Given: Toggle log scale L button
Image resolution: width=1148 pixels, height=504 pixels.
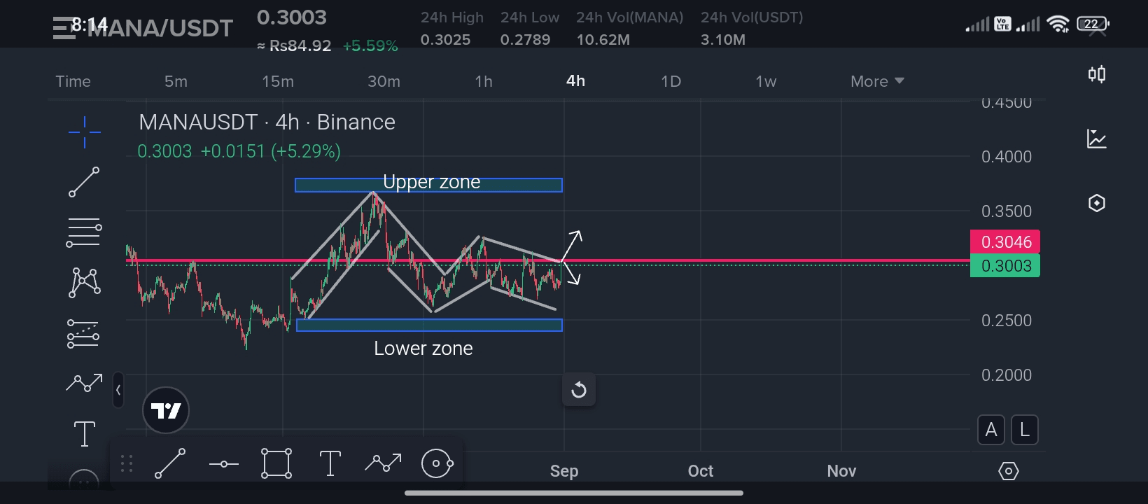Looking at the screenshot, I should [x=1025, y=430].
